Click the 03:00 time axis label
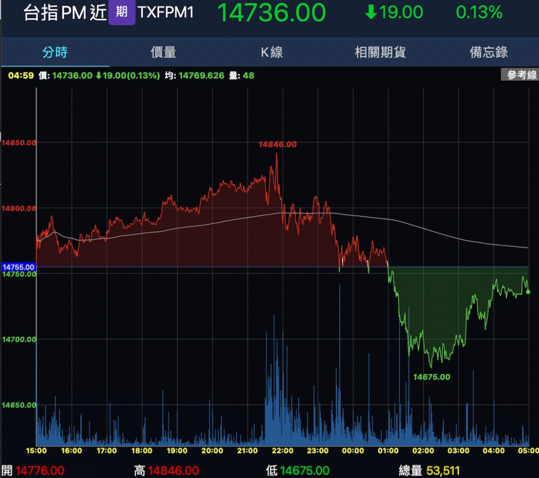Viewport: 539px width, 478px height. click(x=458, y=450)
